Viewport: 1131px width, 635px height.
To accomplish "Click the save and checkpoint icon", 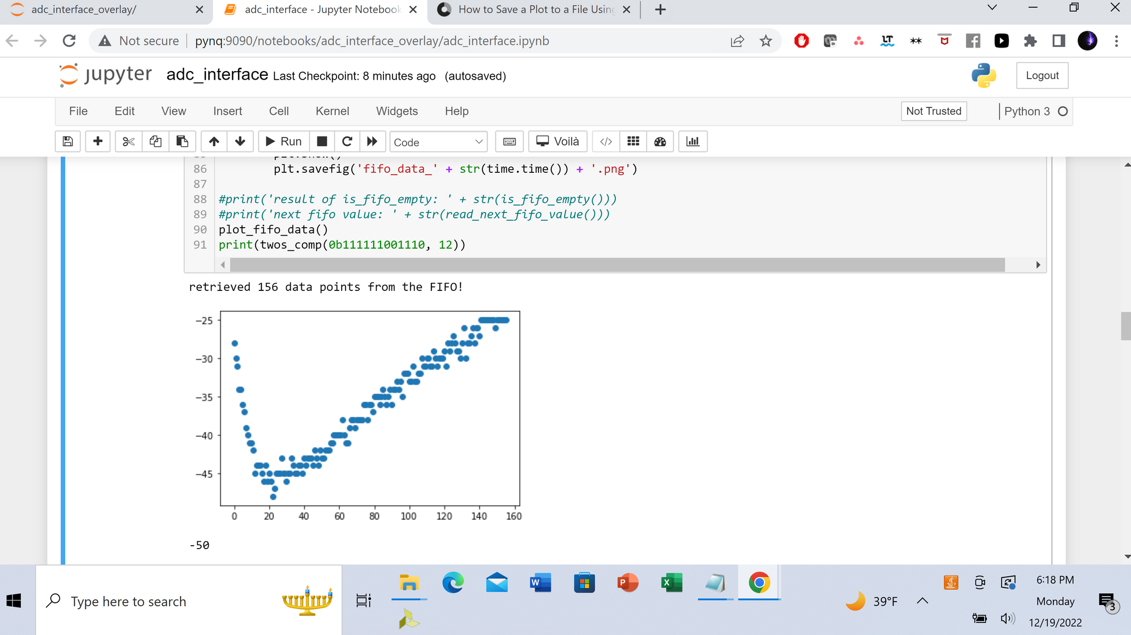I will (x=68, y=141).
